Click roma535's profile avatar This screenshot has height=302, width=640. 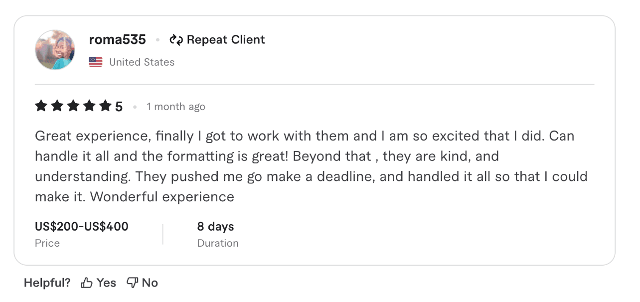(55, 50)
